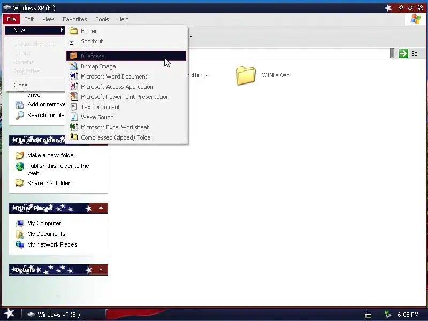Click the Access application icon

73,86
